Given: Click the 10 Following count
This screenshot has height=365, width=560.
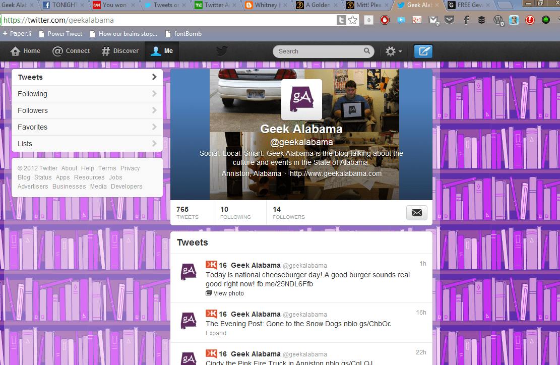Looking at the screenshot, I should tap(236, 213).
